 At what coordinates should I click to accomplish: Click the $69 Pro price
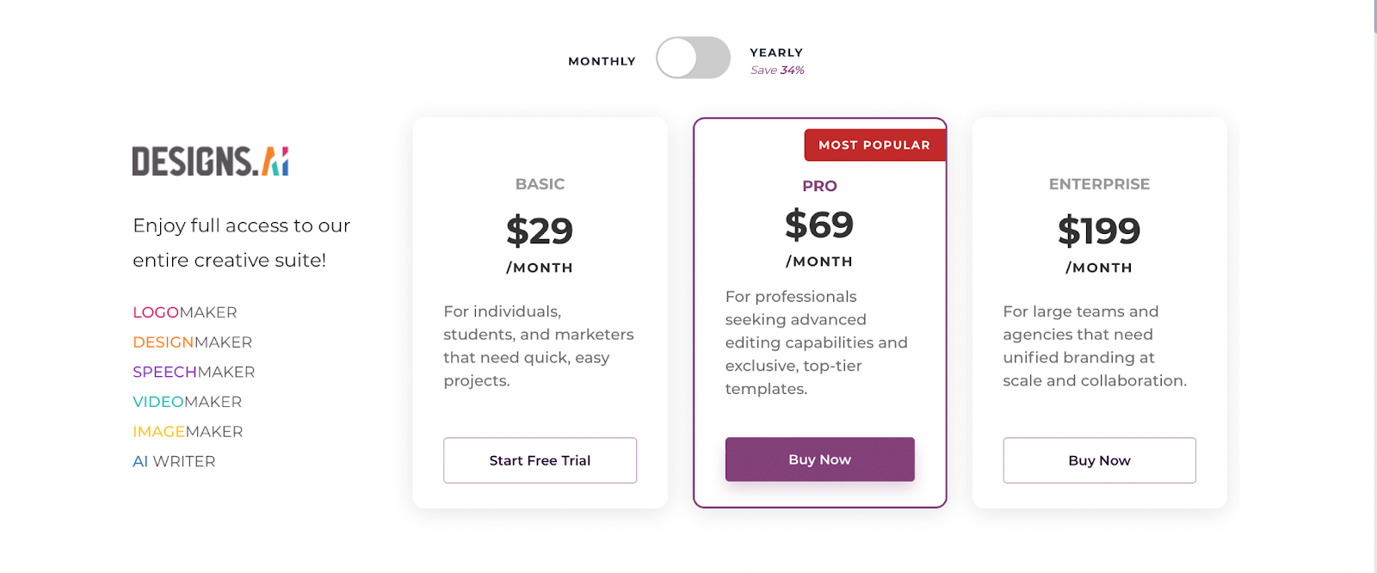click(x=819, y=225)
